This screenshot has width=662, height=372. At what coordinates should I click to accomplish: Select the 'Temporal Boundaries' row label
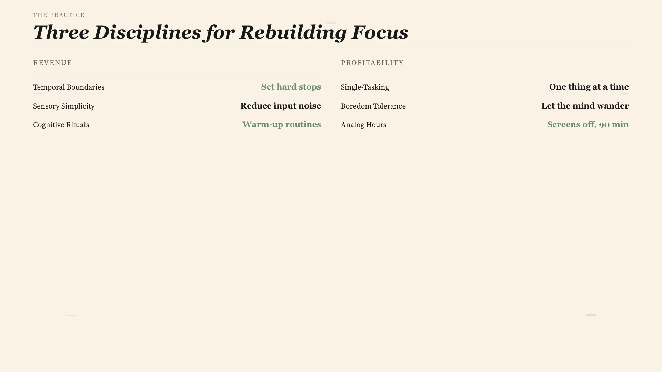[x=69, y=87]
